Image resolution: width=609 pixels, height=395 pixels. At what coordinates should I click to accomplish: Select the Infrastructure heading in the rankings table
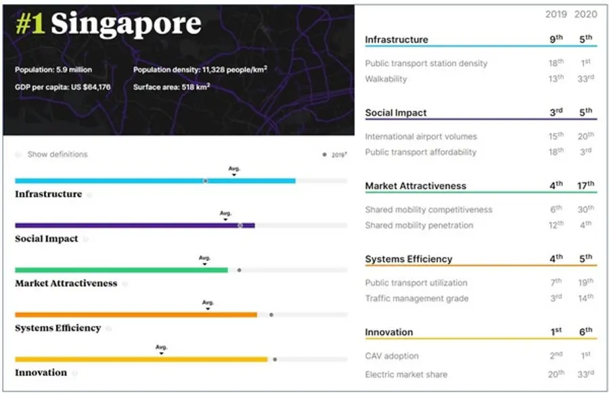pyautogui.click(x=397, y=40)
